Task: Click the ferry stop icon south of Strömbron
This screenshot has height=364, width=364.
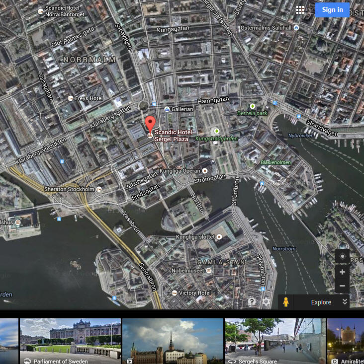Action: (262, 183)
